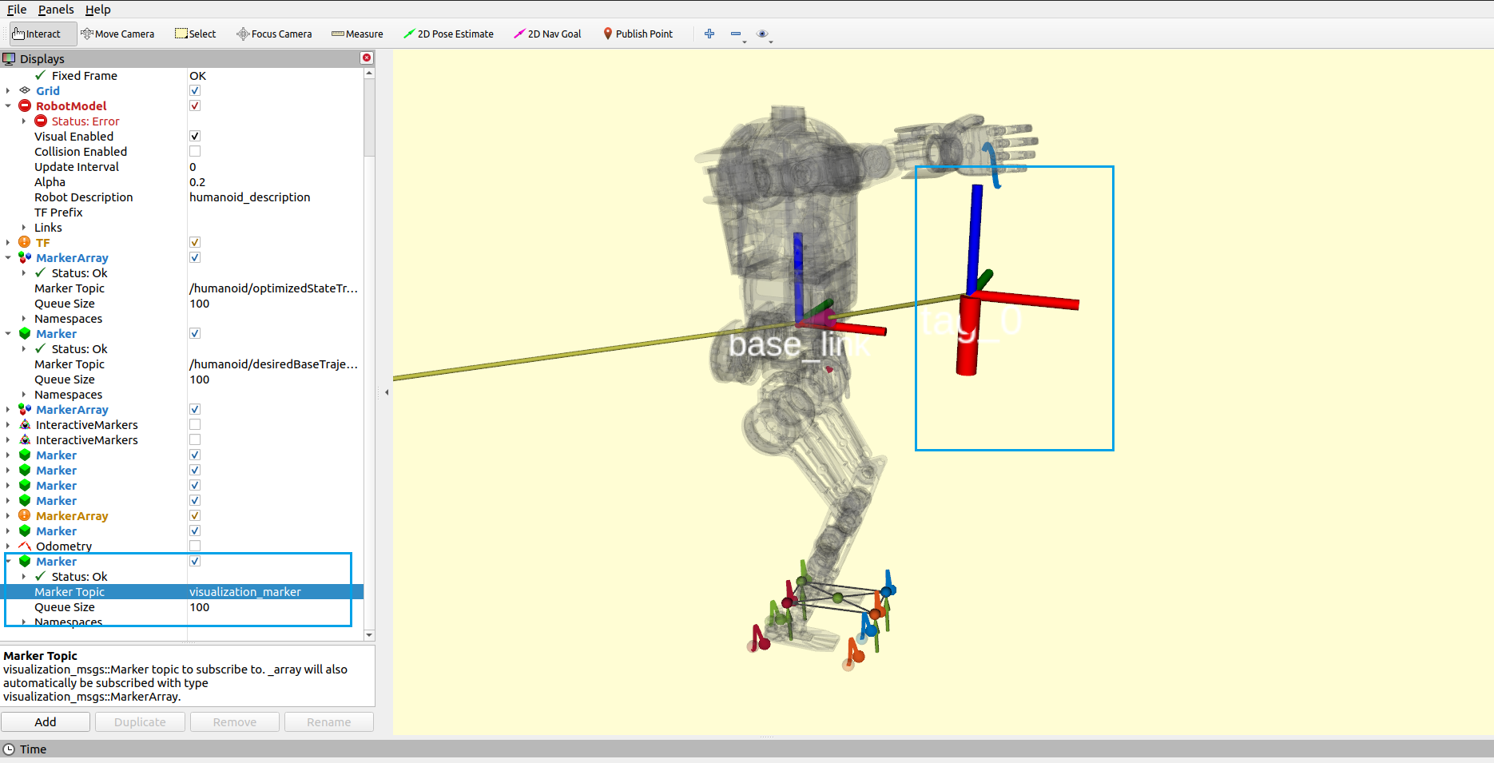Activate the 2D Nav Goal tool
Image resolution: width=1494 pixels, height=763 pixels.
[547, 34]
